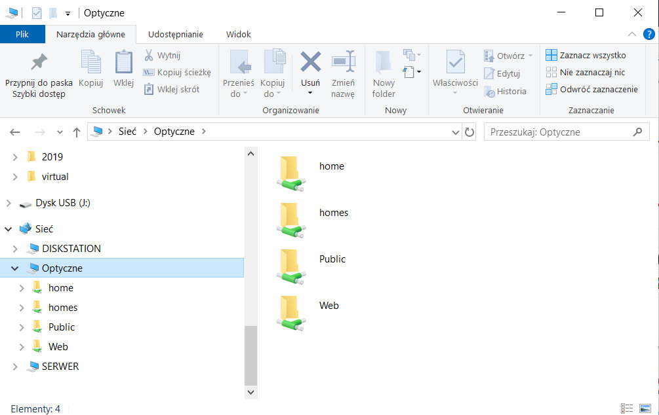
Task: Select SERWER in navigation tree
Action: pos(60,367)
